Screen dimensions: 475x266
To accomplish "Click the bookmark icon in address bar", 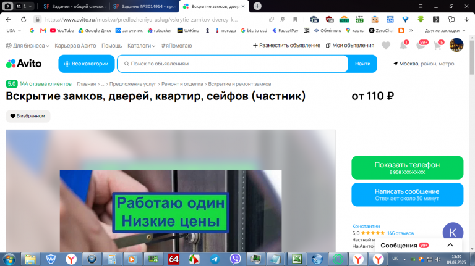I will click(x=295, y=19).
